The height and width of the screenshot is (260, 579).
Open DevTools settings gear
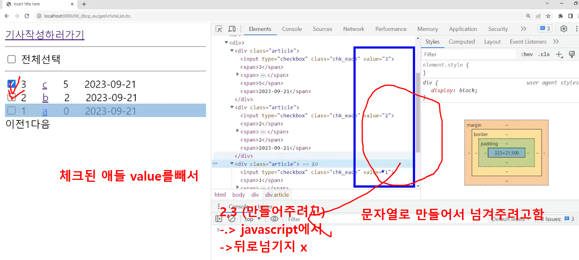(564, 29)
